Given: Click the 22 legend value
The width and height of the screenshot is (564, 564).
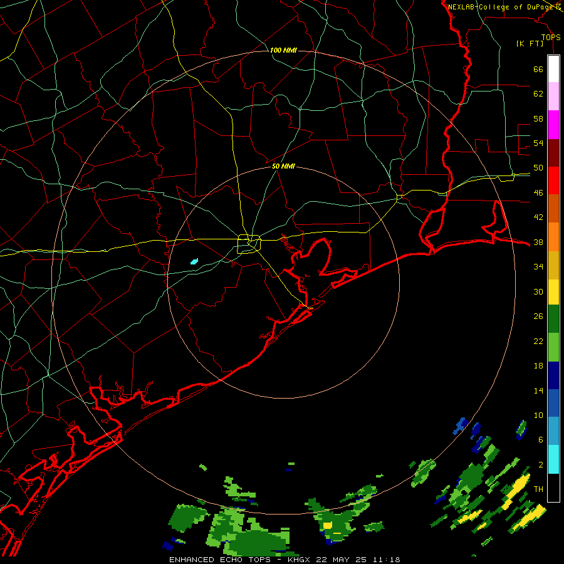Looking at the screenshot, I should tap(538, 342).
